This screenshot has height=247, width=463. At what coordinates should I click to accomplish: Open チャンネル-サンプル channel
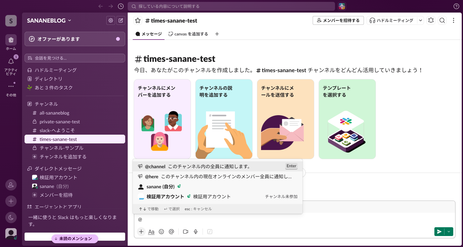[75, 148]
